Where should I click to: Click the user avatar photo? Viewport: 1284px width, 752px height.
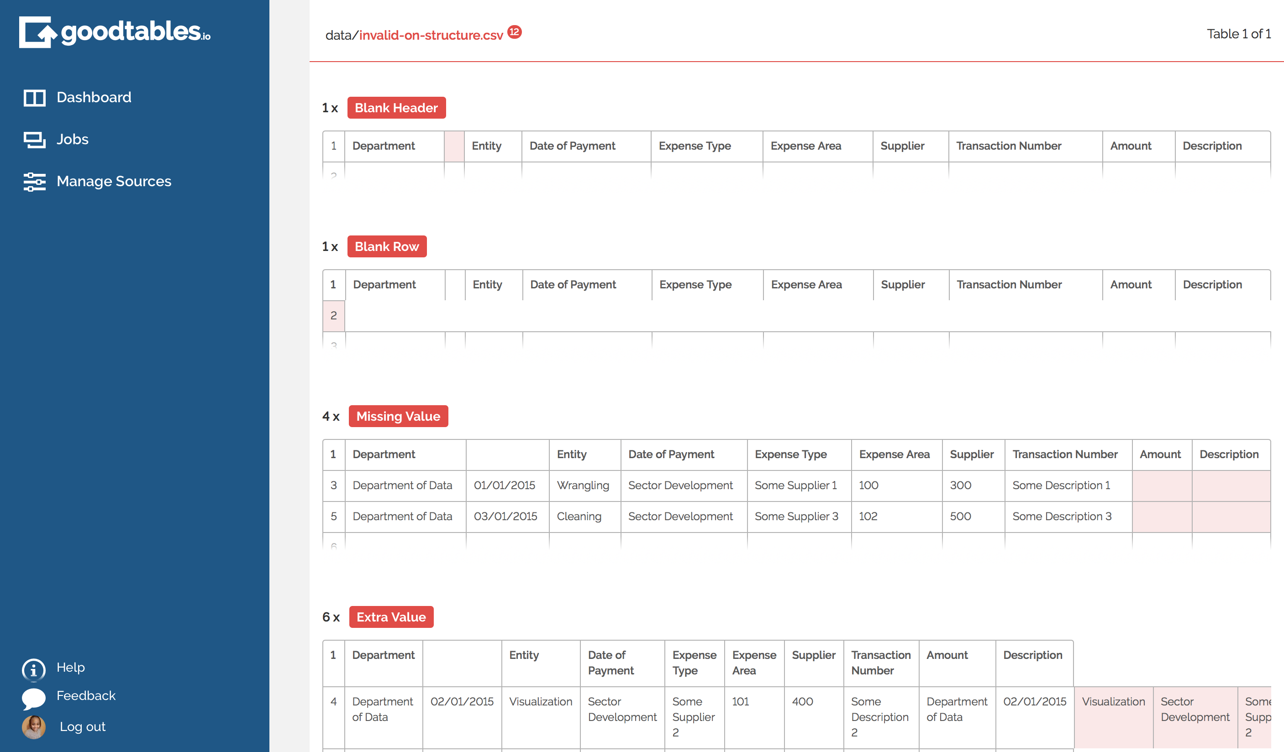pos(34,727)
